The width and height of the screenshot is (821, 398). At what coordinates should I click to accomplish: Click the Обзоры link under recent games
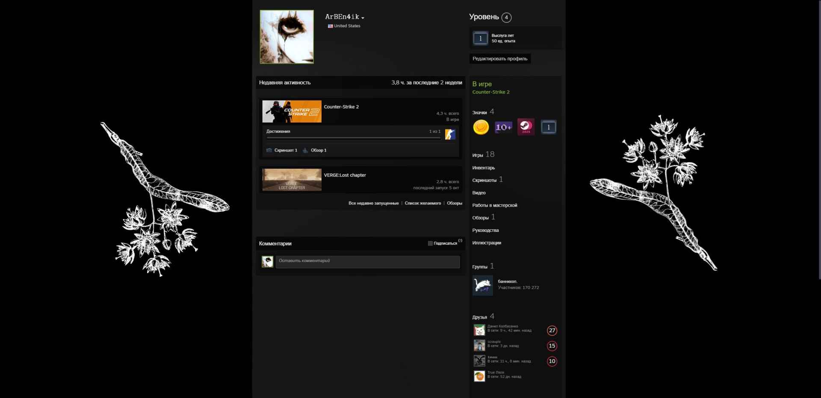pos(455,203)
